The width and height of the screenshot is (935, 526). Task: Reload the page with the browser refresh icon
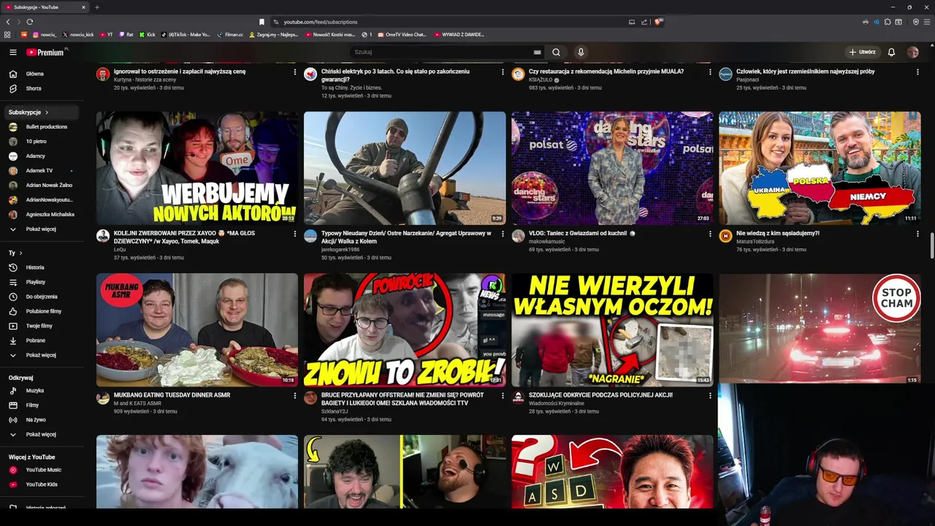point(30,22)
